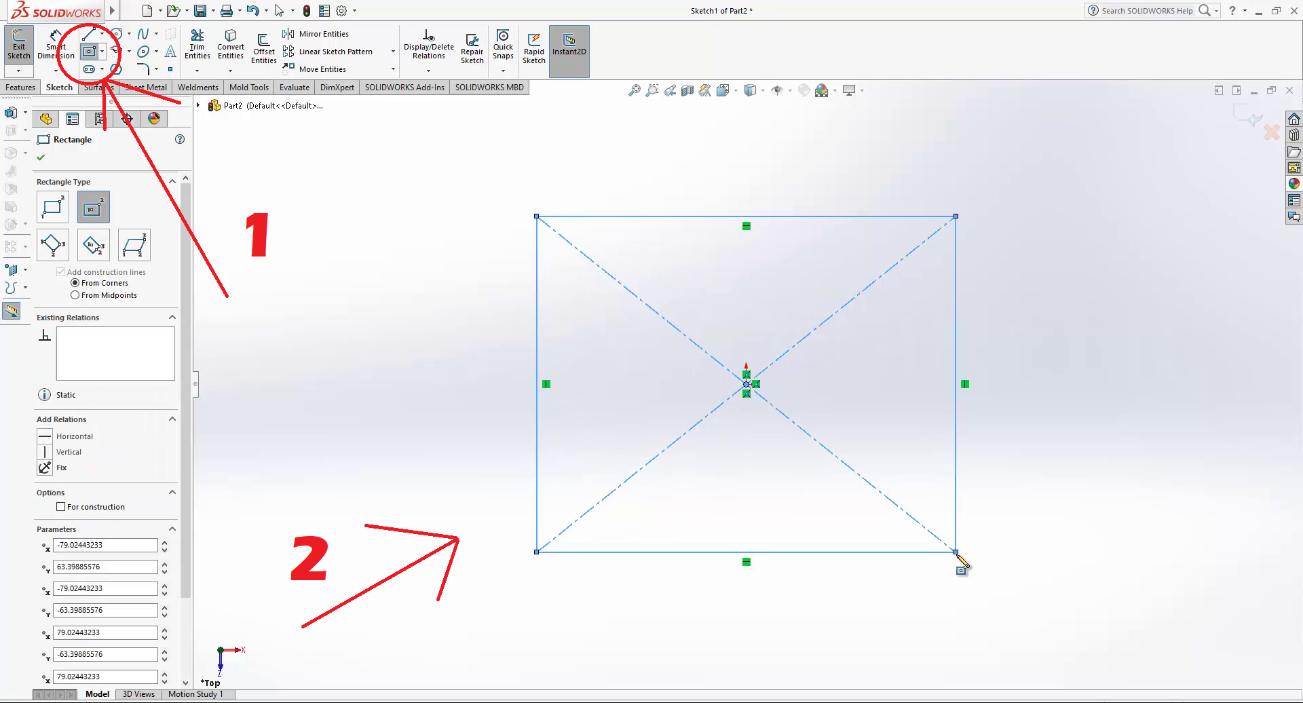Toggle the Instant2D button
This screenshot has height=703, width=1303.
click(x=569, y=45)
